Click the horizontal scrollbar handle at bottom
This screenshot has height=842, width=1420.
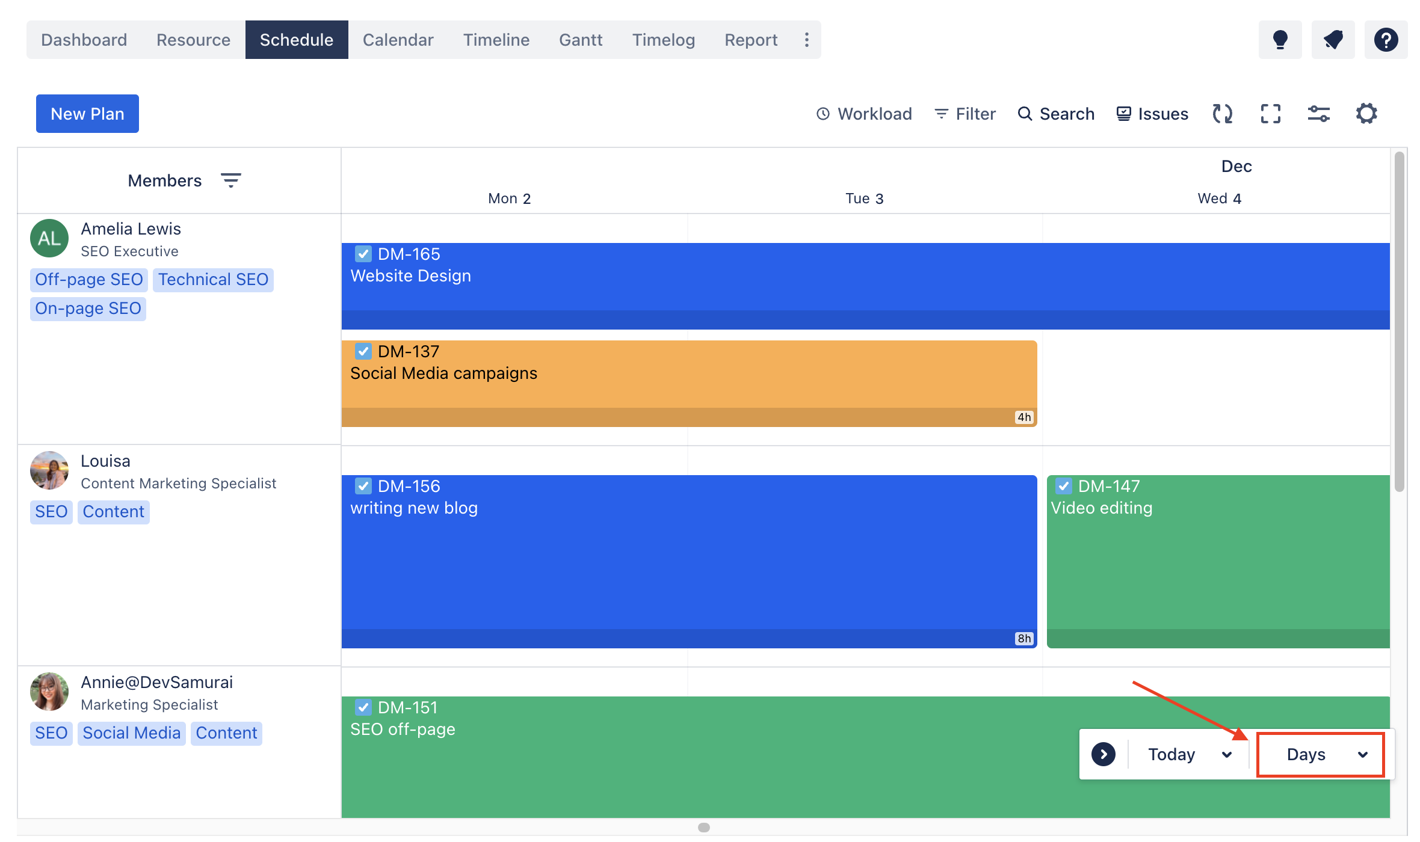pyautogui.click(x=703, y=828)
